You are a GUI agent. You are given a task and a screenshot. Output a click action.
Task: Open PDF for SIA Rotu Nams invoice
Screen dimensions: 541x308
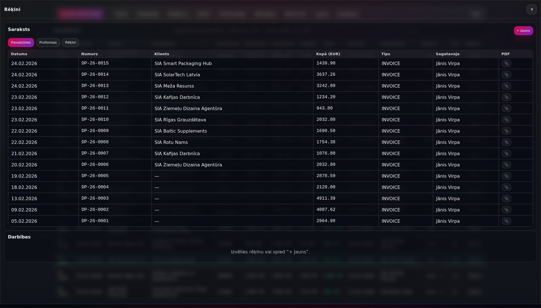point(506,142)
